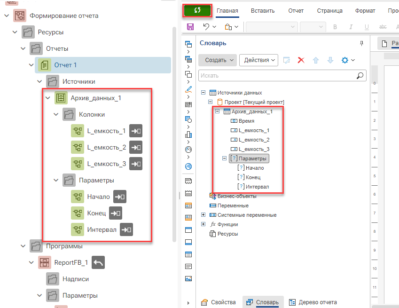Click the magnifier search icon
Viewport: 399px width, 308px height.
tap(360, 76)
